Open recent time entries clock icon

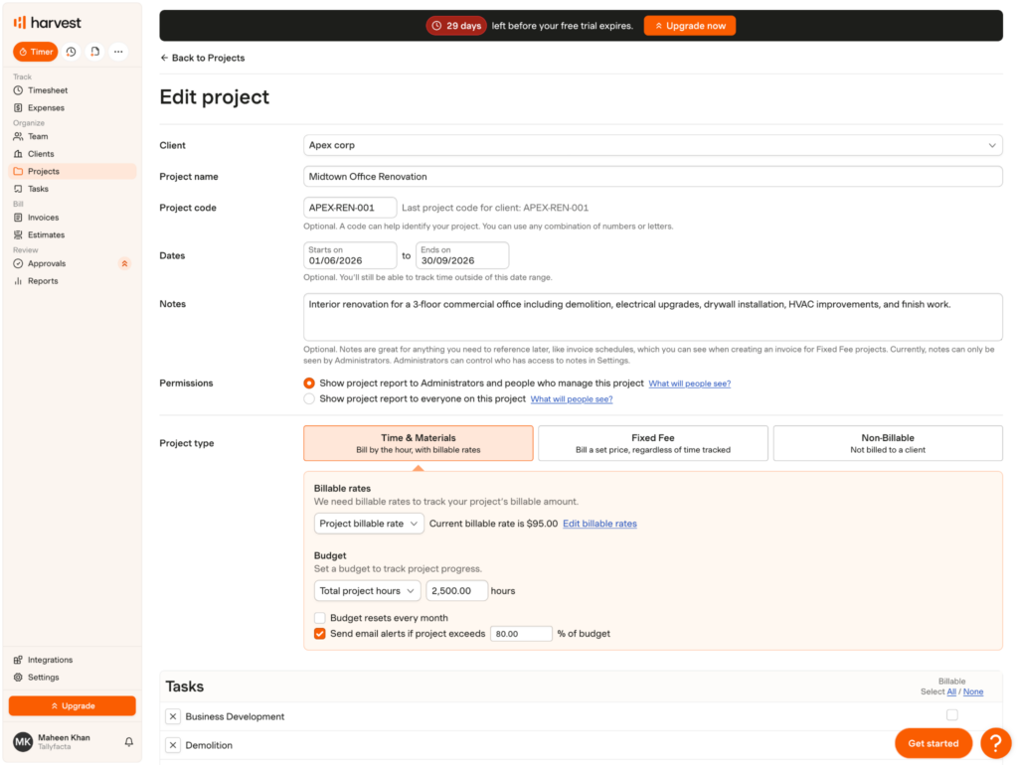tap(72, 52)
